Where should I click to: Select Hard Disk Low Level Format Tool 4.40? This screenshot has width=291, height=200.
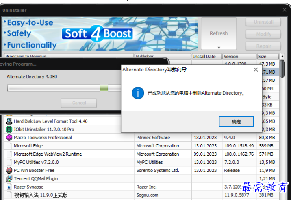[x=51, y=121]
